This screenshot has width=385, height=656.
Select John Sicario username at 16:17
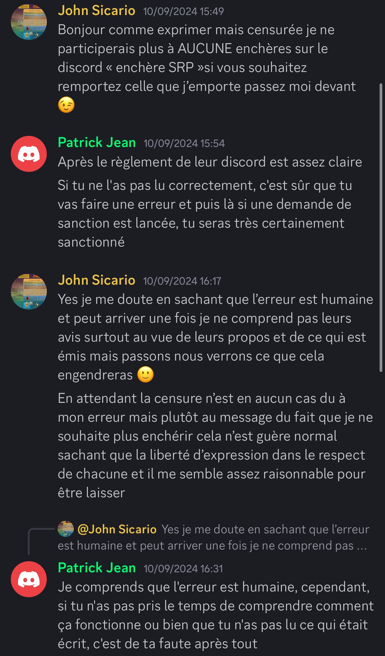click(97, 280)
